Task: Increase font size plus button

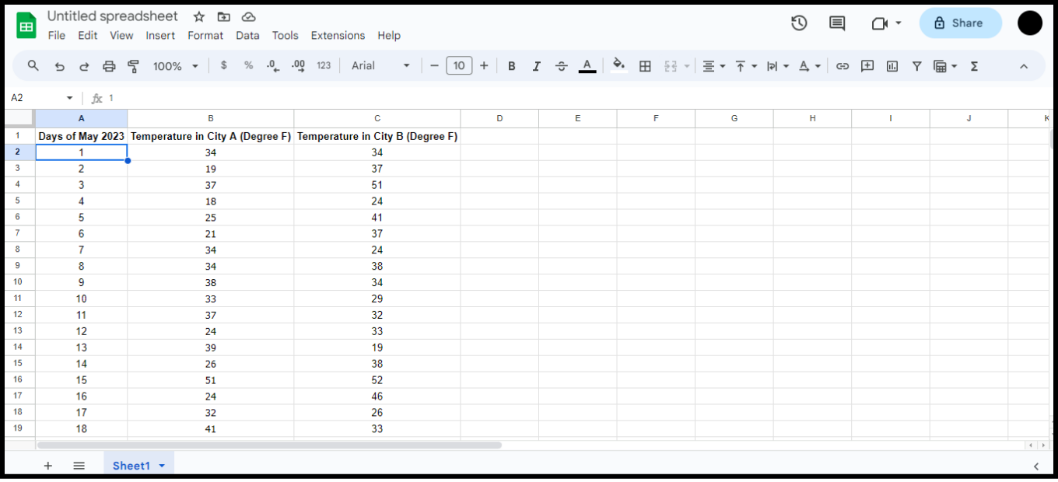Action: click(484, 66)
